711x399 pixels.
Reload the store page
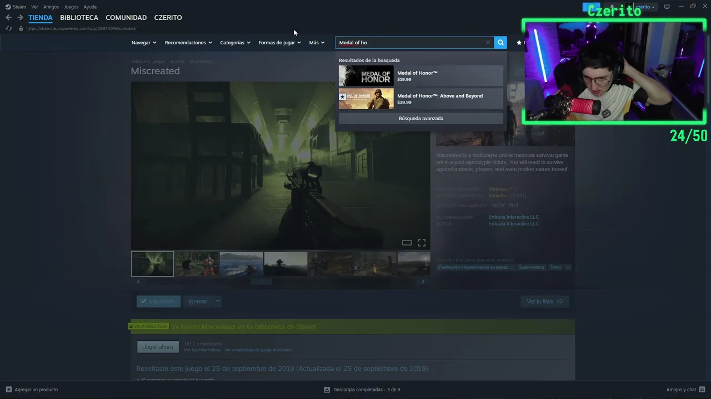pyautogui.click(x=9, y=28)
